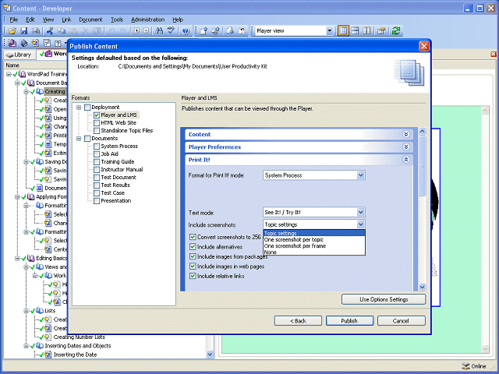The width and height of the screenshot is (499, 374).
Task: Toggle Convert screenshots to 256 checkbox
Action: (193, 237)
